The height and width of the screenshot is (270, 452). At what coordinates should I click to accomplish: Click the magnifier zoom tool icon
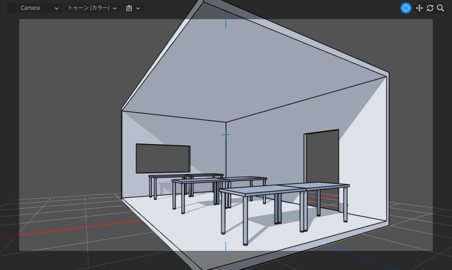[x=440, y=8]
